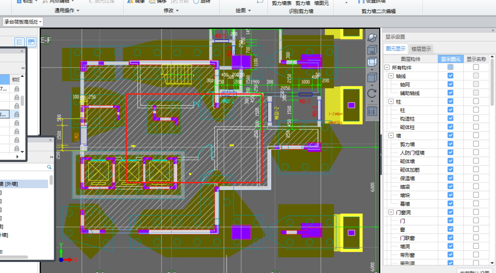Toggle 显示图元 for 门 row
The height and width of the screenshot is (273, 496).
pyautogui.click(x=450, y=220)
